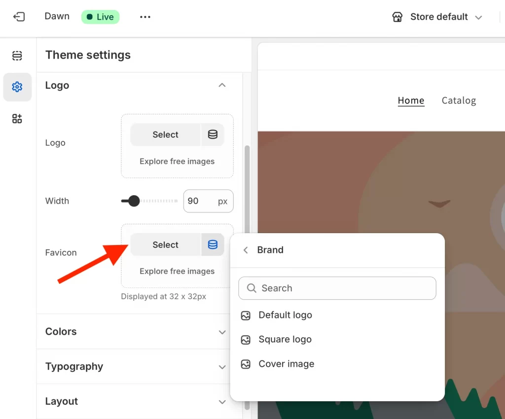Click the magnifier icon in the search bar
This screenshot has width=505, height=419.
pyautogui.click(x=252, y=288)
